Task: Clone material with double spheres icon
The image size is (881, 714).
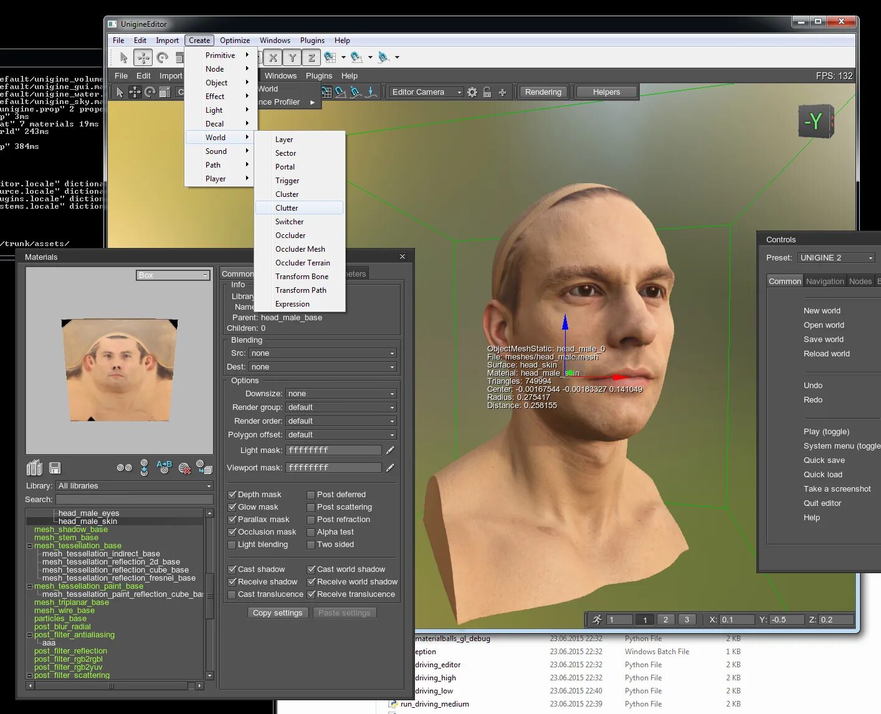Action: click(x=125, y=467)
